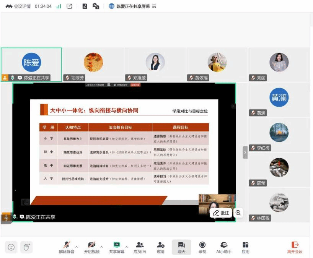Open the layout menu beside 陈爱正在共享屏幕

[154, 6]
